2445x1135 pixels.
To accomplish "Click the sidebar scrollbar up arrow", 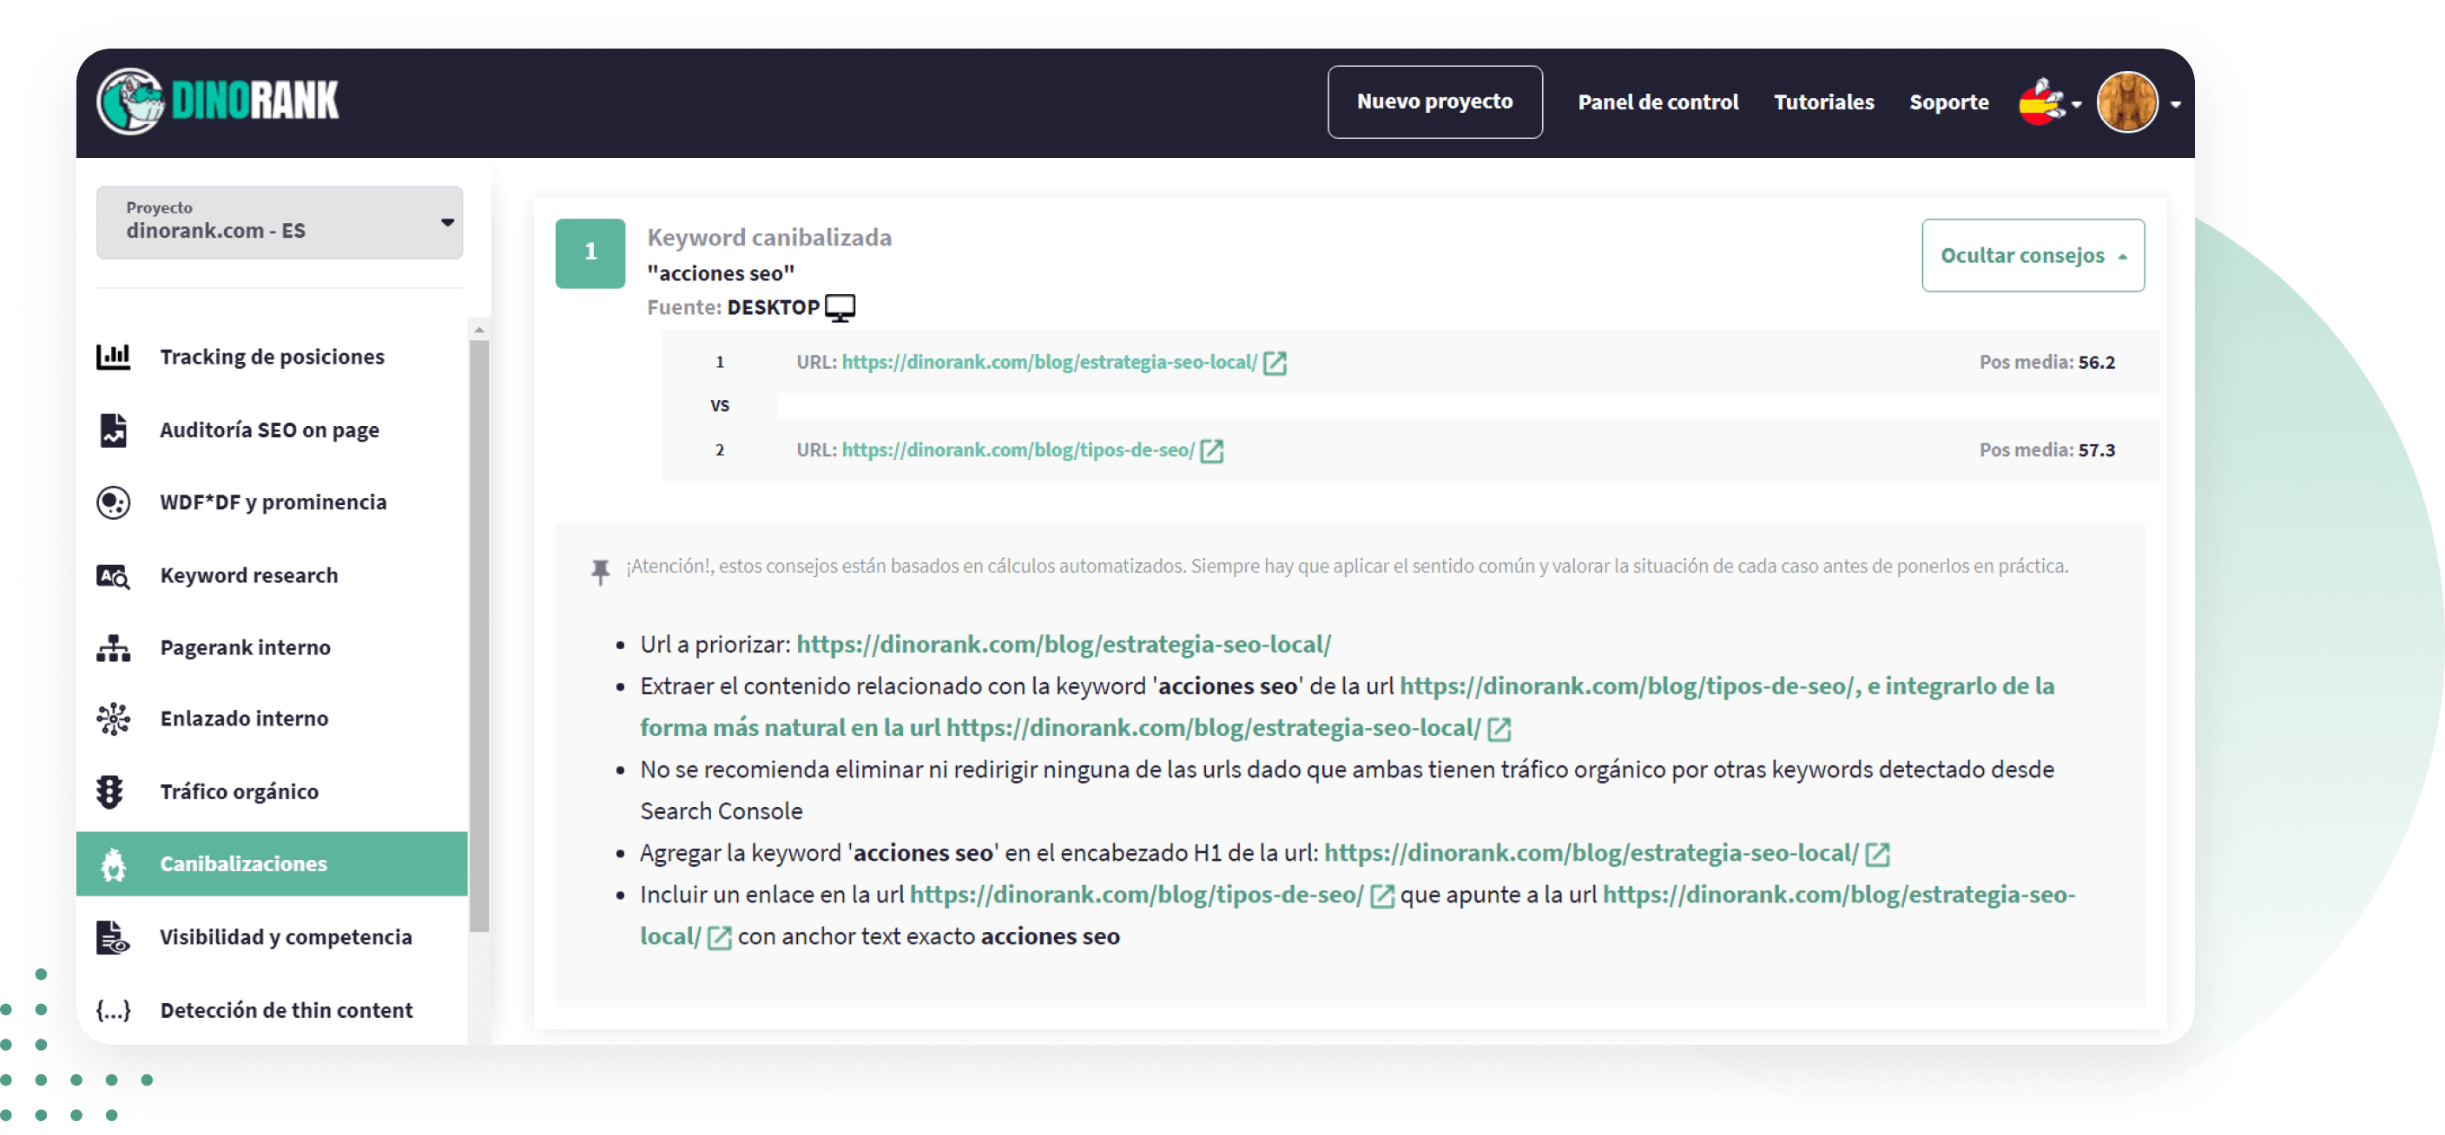I will [479, 330].
